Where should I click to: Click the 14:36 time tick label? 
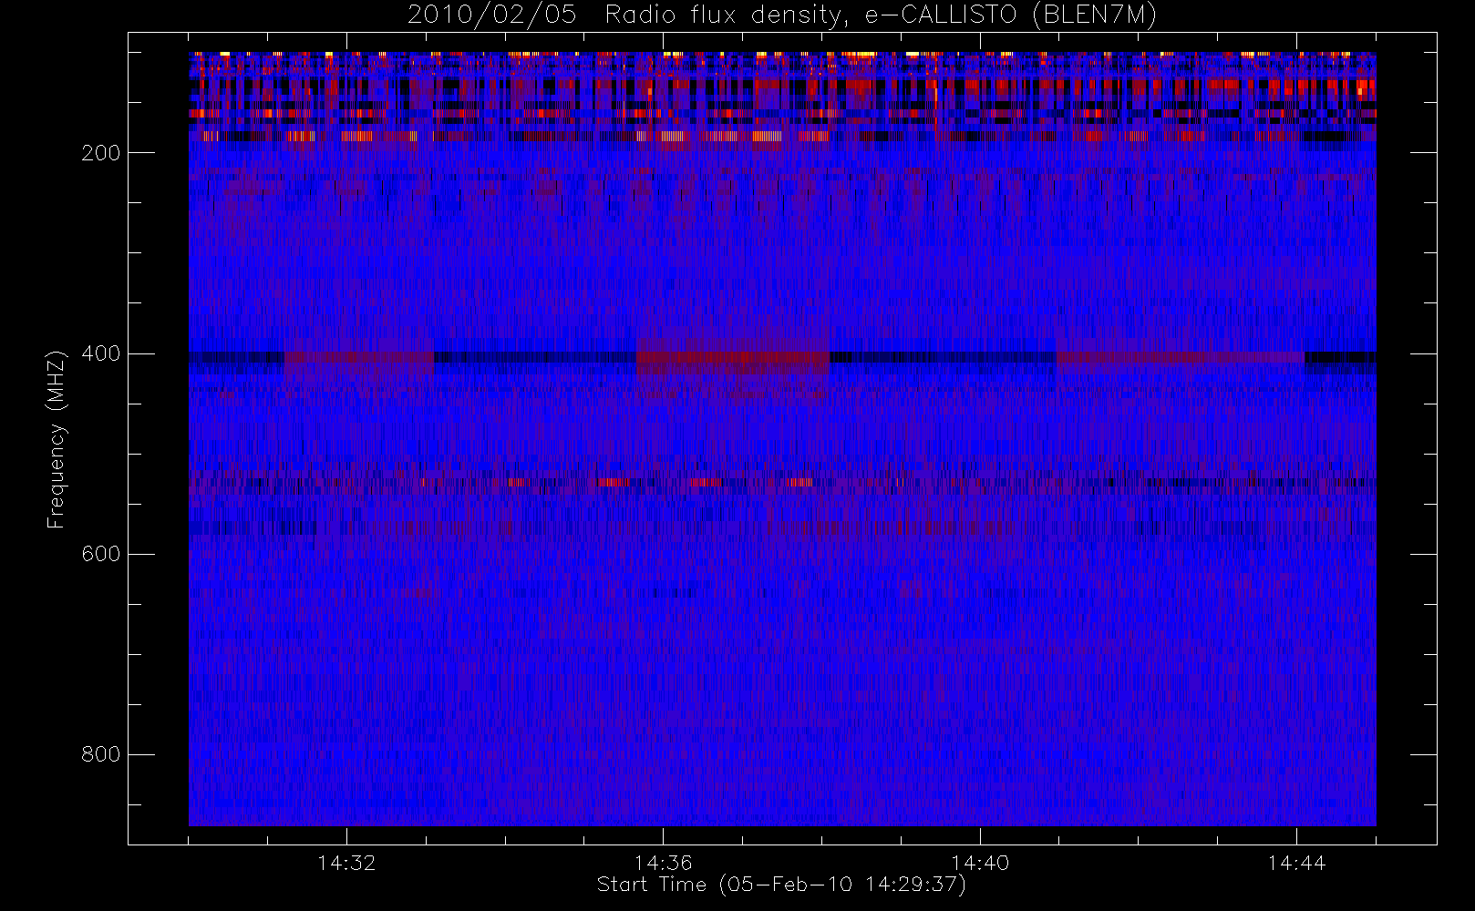pos(664,863)
